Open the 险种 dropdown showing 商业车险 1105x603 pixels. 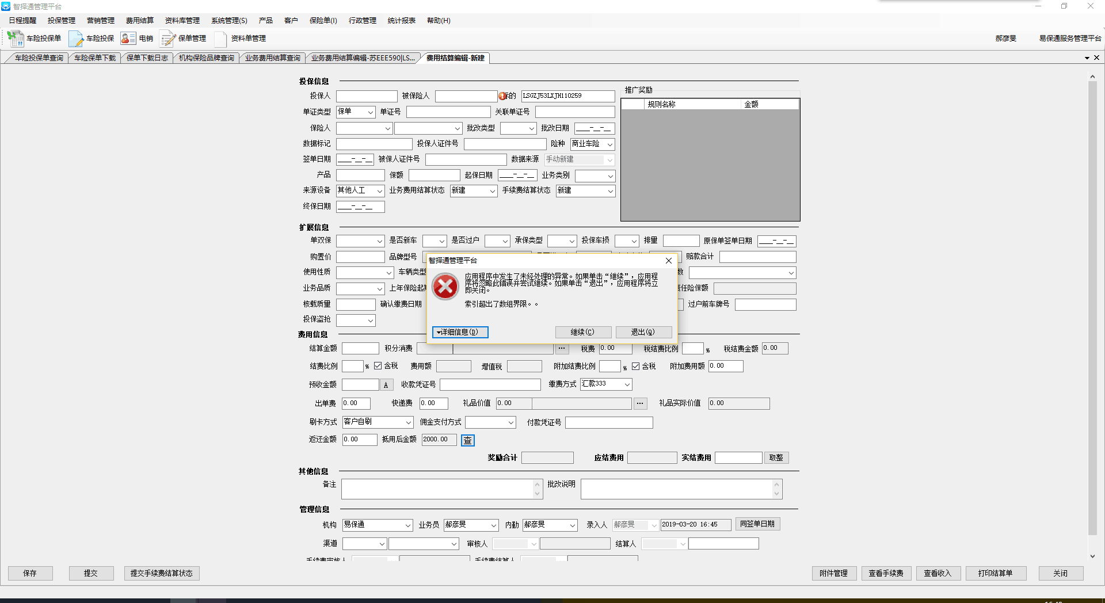click(x=609, y=144)
